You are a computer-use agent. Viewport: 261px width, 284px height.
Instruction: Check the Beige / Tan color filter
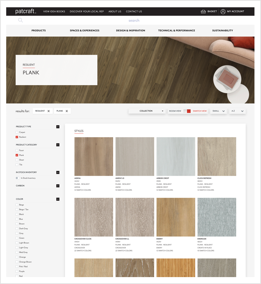tap(17, 210)
